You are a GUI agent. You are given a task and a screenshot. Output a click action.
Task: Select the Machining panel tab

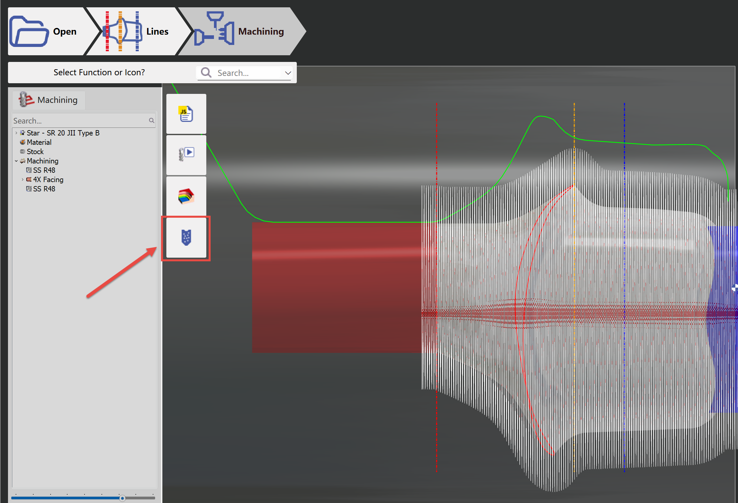tap(49, 100)
